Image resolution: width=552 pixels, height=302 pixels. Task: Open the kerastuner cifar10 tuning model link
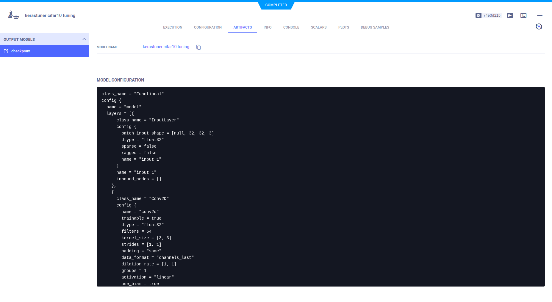(166, 47)
